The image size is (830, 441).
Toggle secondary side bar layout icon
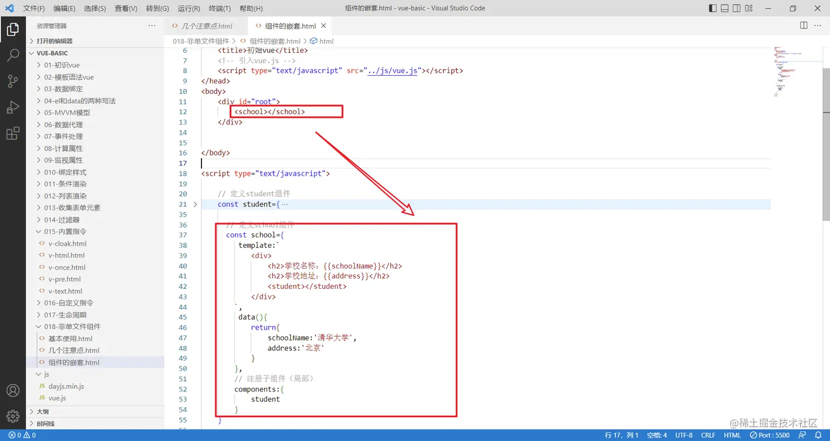click(737, 8)
